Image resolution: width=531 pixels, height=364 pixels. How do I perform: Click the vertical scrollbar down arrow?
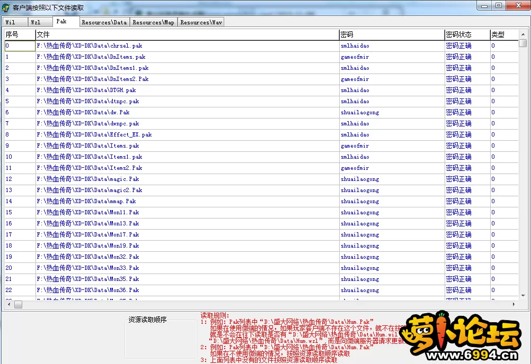[x=523, y=295]
